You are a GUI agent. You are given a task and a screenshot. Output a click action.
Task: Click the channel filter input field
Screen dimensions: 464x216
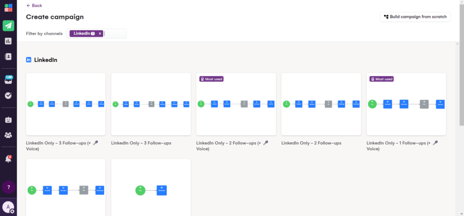pyautogui.click(x=115, y=34)
